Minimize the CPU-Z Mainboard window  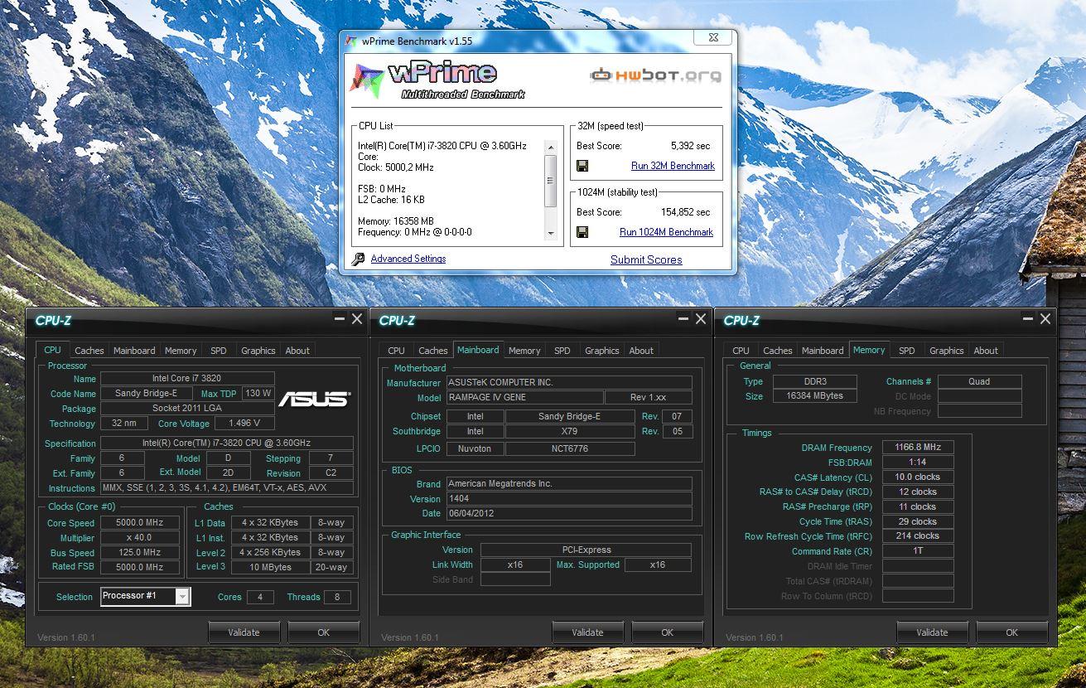[683, 318]
